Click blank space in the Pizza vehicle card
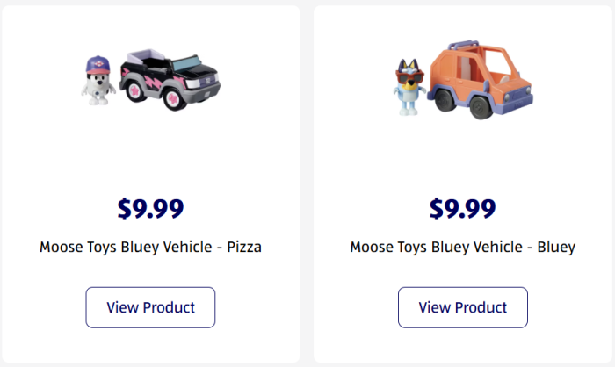 pos(53,167)
